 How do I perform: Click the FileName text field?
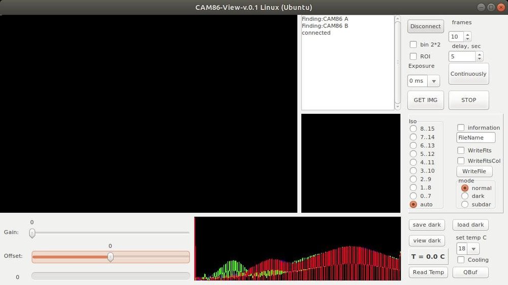(475, 138)
